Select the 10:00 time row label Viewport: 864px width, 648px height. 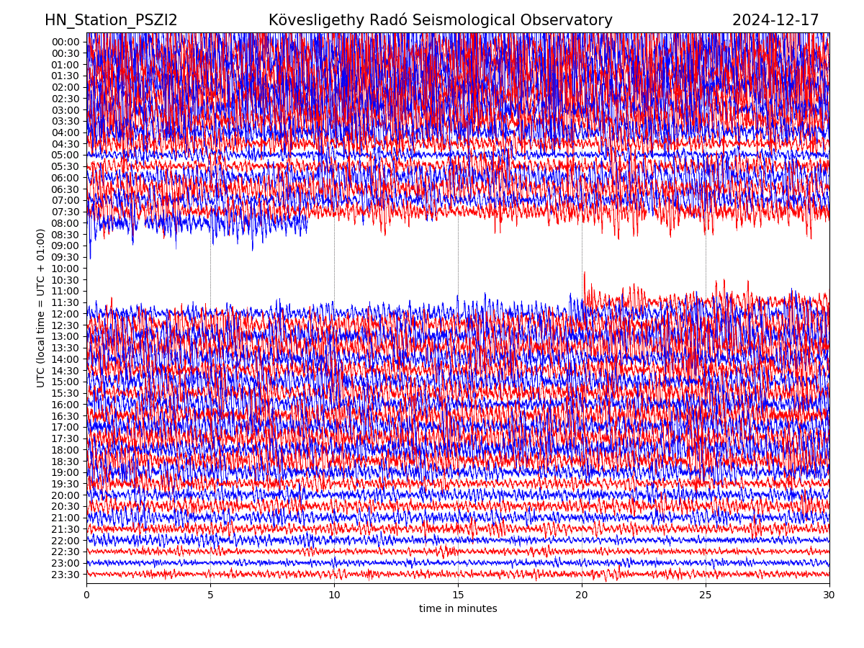[65, 269]
